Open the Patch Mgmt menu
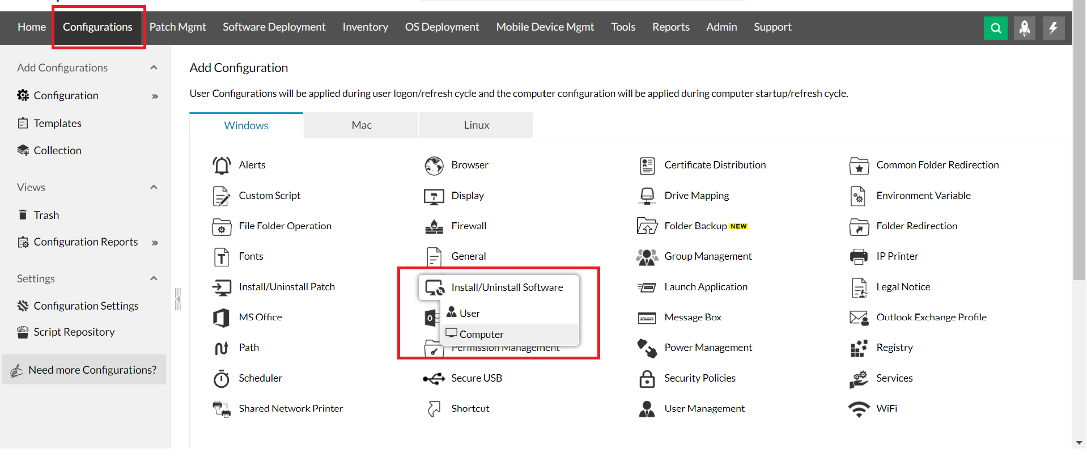The image size is (1087, 457). (177, 27)
